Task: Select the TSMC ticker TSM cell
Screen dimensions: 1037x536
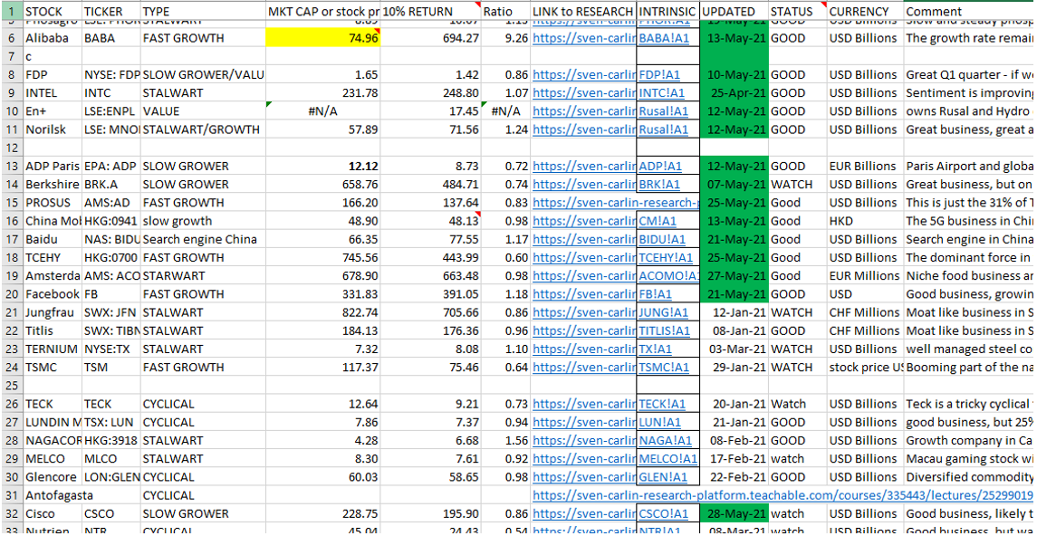Action: point(111,367)
